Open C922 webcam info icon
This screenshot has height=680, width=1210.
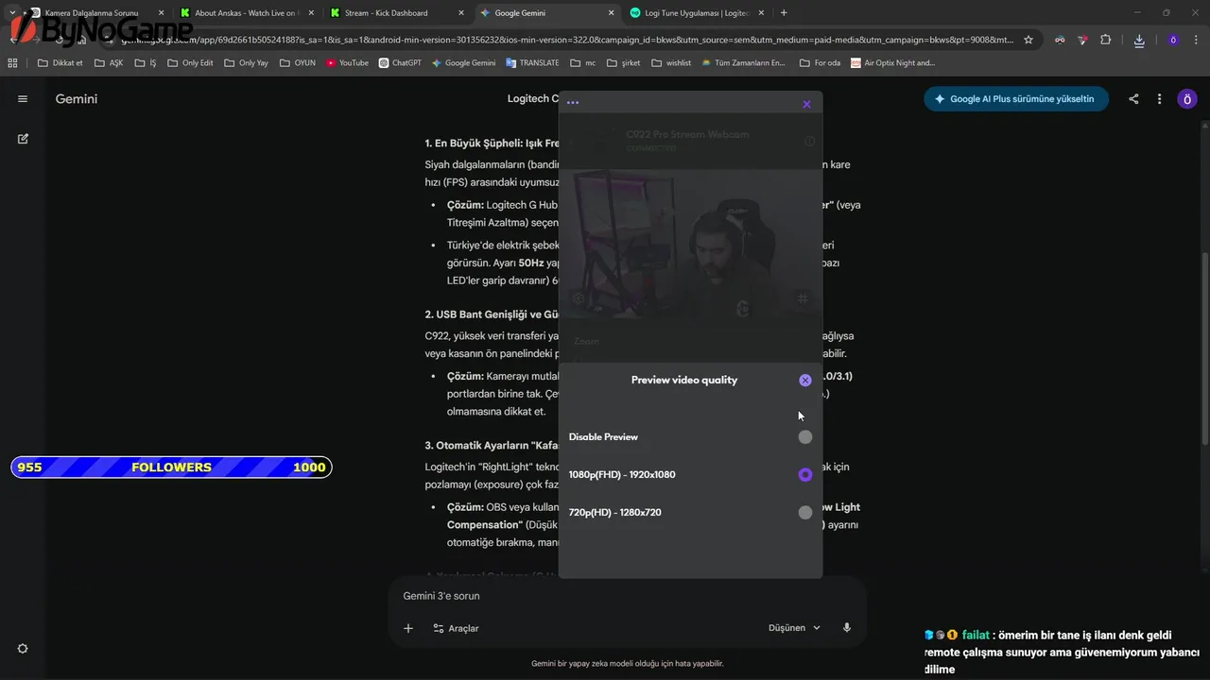[x=809, y=142]
